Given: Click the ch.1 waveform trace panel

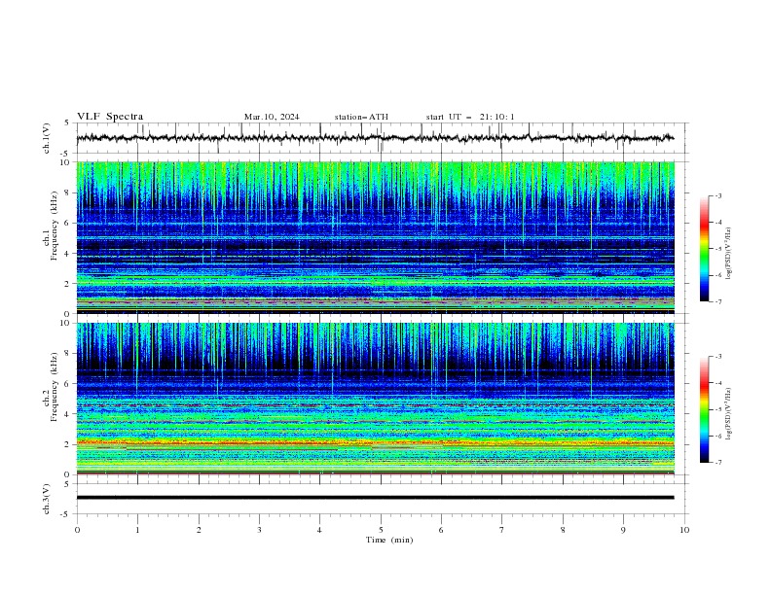Looking at the screenshot, I should click(381, 138).
